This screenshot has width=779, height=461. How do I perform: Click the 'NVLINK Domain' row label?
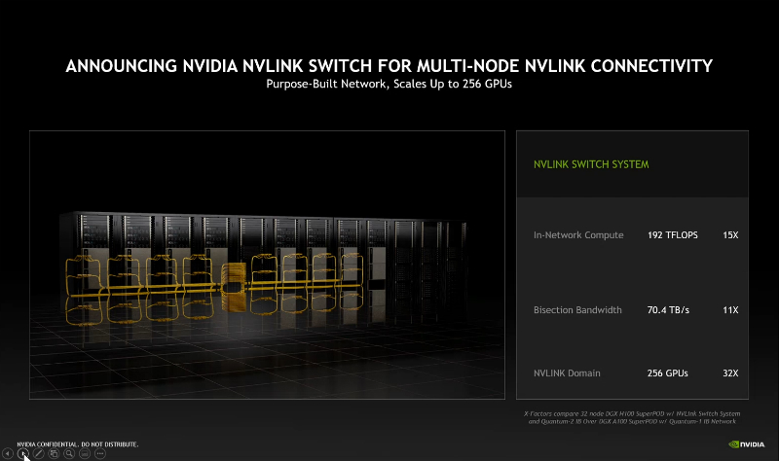coord(567,373)
